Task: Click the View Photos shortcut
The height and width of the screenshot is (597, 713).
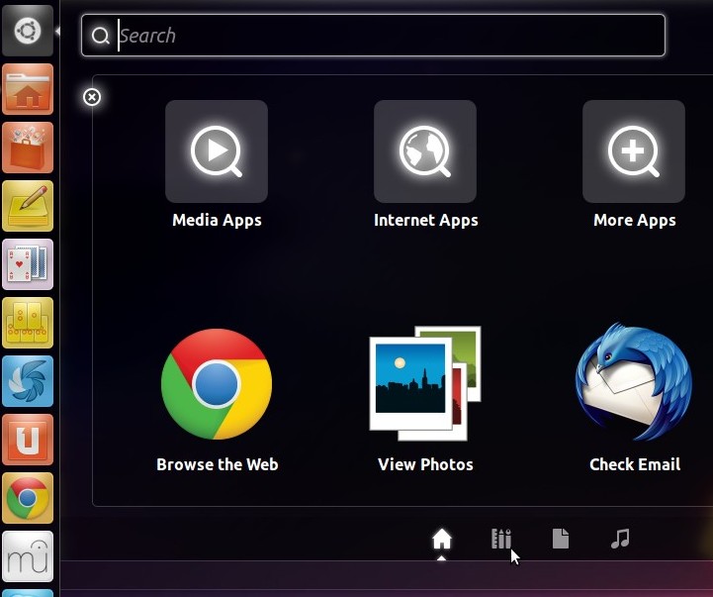Action: 425,383
